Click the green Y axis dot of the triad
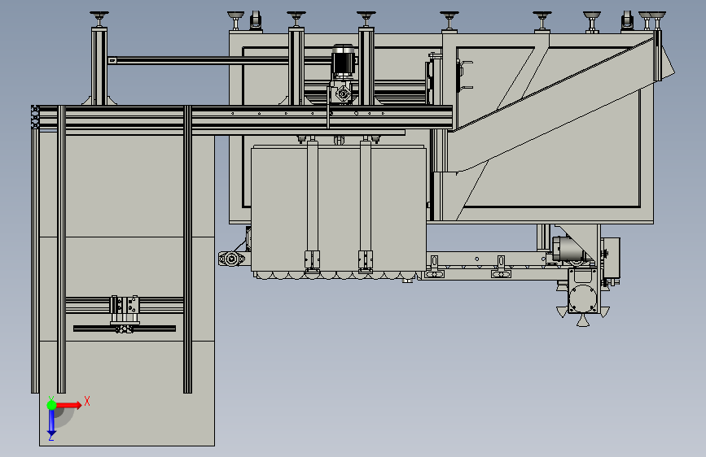Screen dimensions: 706x457 point(51,405)
